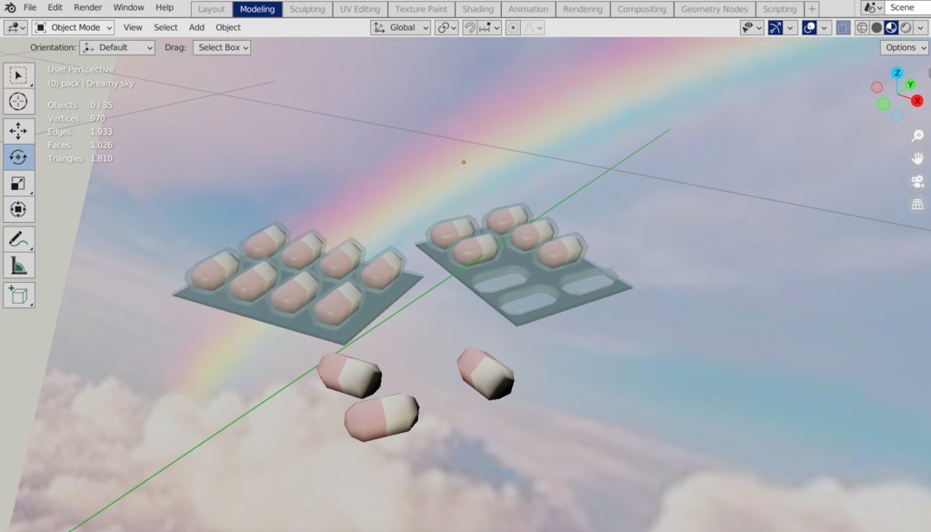The height and width of the screenshot is (532, 931).
Task: Open the scene browse icon dropdown
Action: click(x=873, y=7)
